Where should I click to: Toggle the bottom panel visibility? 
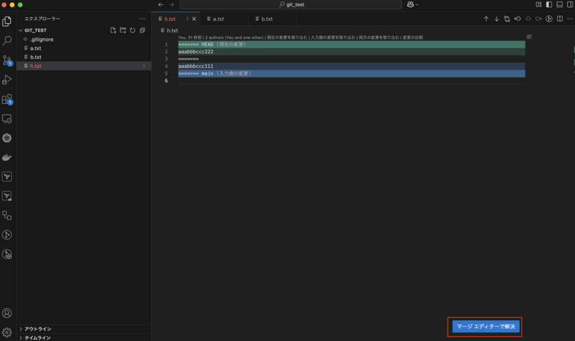coord(560,4)
